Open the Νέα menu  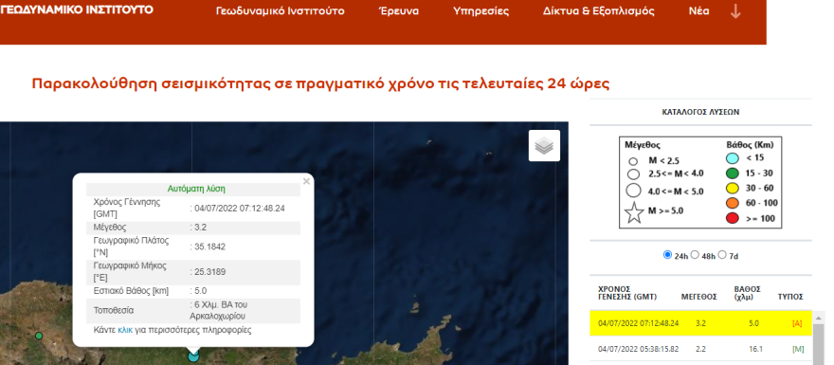698,11
